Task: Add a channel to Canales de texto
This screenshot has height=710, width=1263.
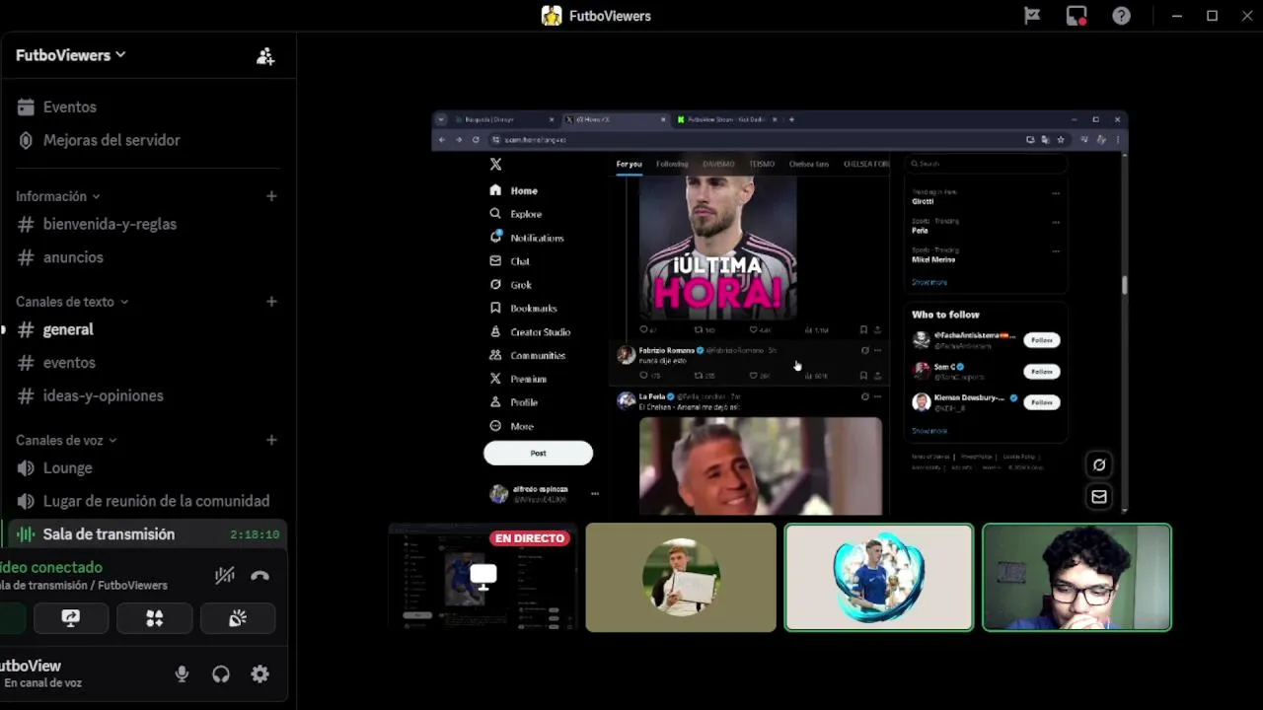Action: [271, 302]
